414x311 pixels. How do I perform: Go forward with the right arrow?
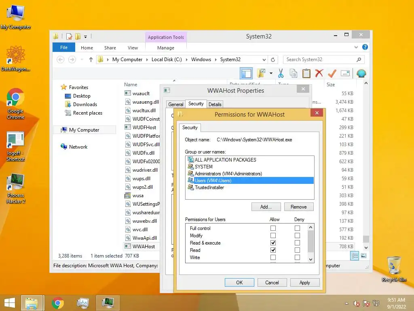[x=72, y=60]
